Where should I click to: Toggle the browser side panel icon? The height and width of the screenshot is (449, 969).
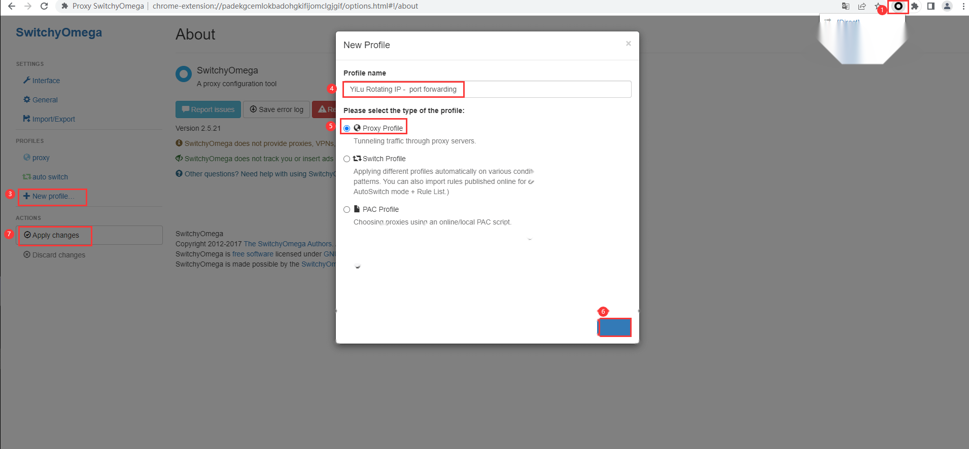931,6
